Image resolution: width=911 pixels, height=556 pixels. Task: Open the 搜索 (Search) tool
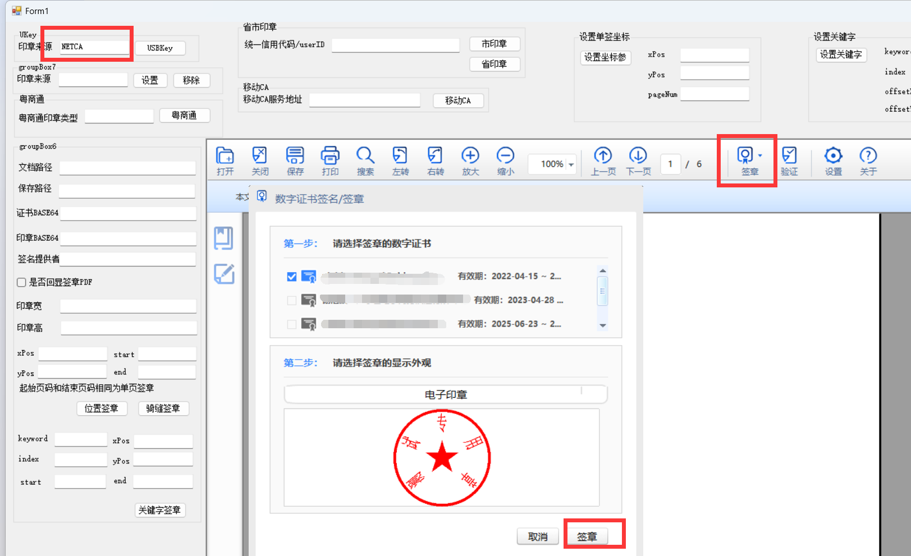tap(365, 161)
